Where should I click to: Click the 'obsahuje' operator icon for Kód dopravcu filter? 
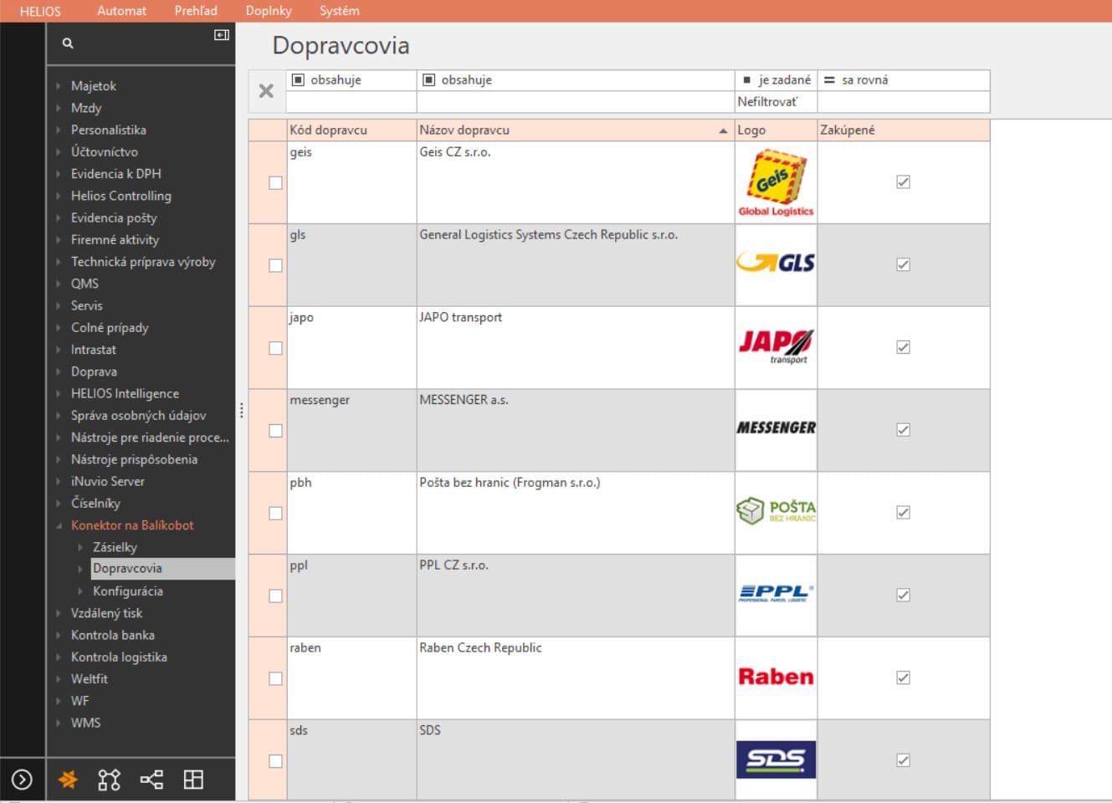pyautogui.click(x=298, y=80)
